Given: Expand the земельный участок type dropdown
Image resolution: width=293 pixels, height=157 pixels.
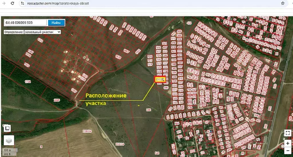Looking at the screenshot, I should coord(42,32).
